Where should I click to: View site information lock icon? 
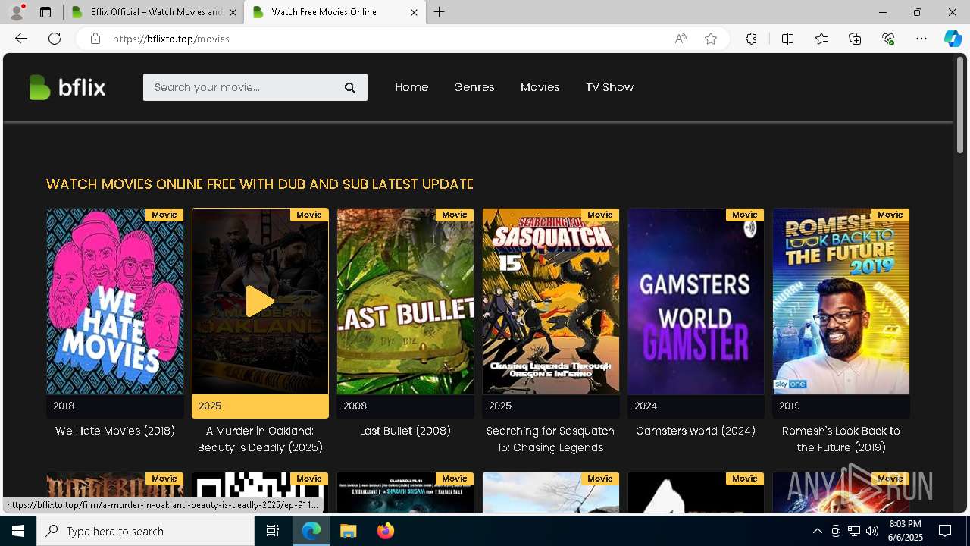click(95, 39)
